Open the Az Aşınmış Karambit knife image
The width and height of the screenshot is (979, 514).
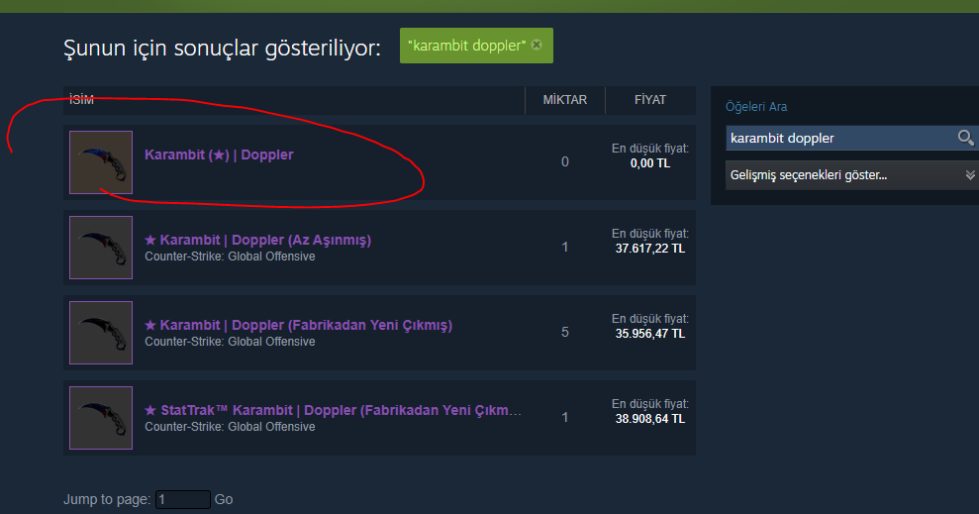pyautogui.click(x=101, y=248)
